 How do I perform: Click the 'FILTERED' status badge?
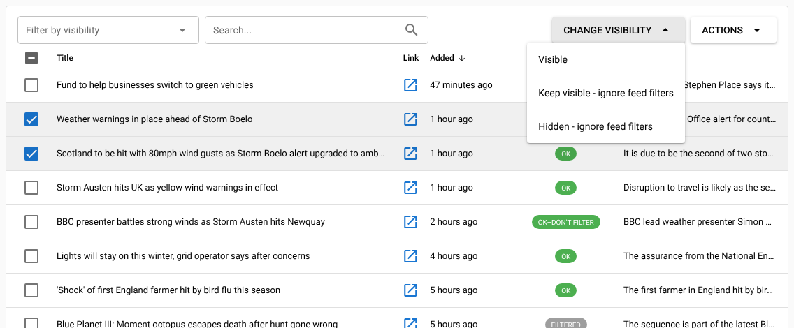565,323
